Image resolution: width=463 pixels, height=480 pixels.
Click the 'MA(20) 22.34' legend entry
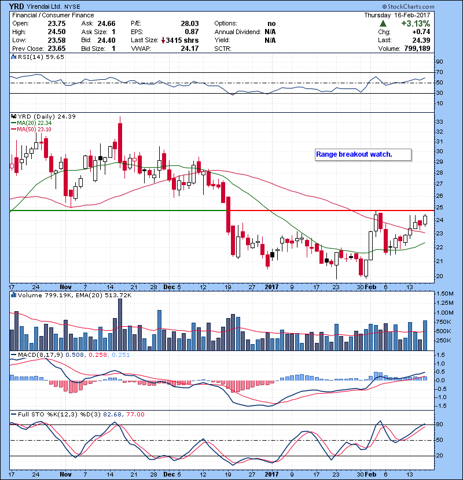(x=31, y=123)
